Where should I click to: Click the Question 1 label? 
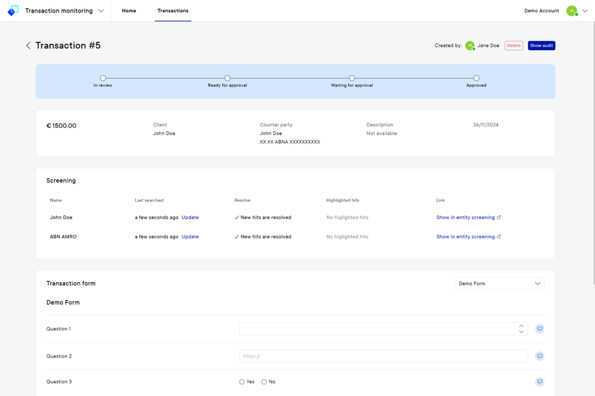point(59,329)
